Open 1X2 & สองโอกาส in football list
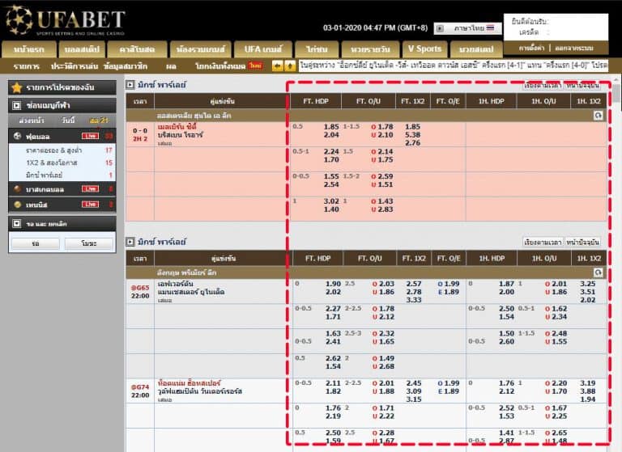 pos(52,163)
